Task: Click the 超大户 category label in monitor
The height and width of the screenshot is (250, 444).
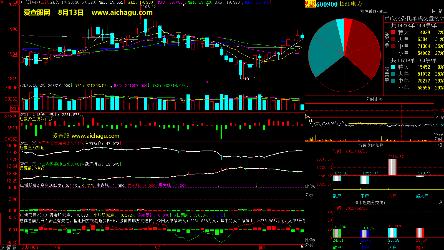Action: [422, 196]
